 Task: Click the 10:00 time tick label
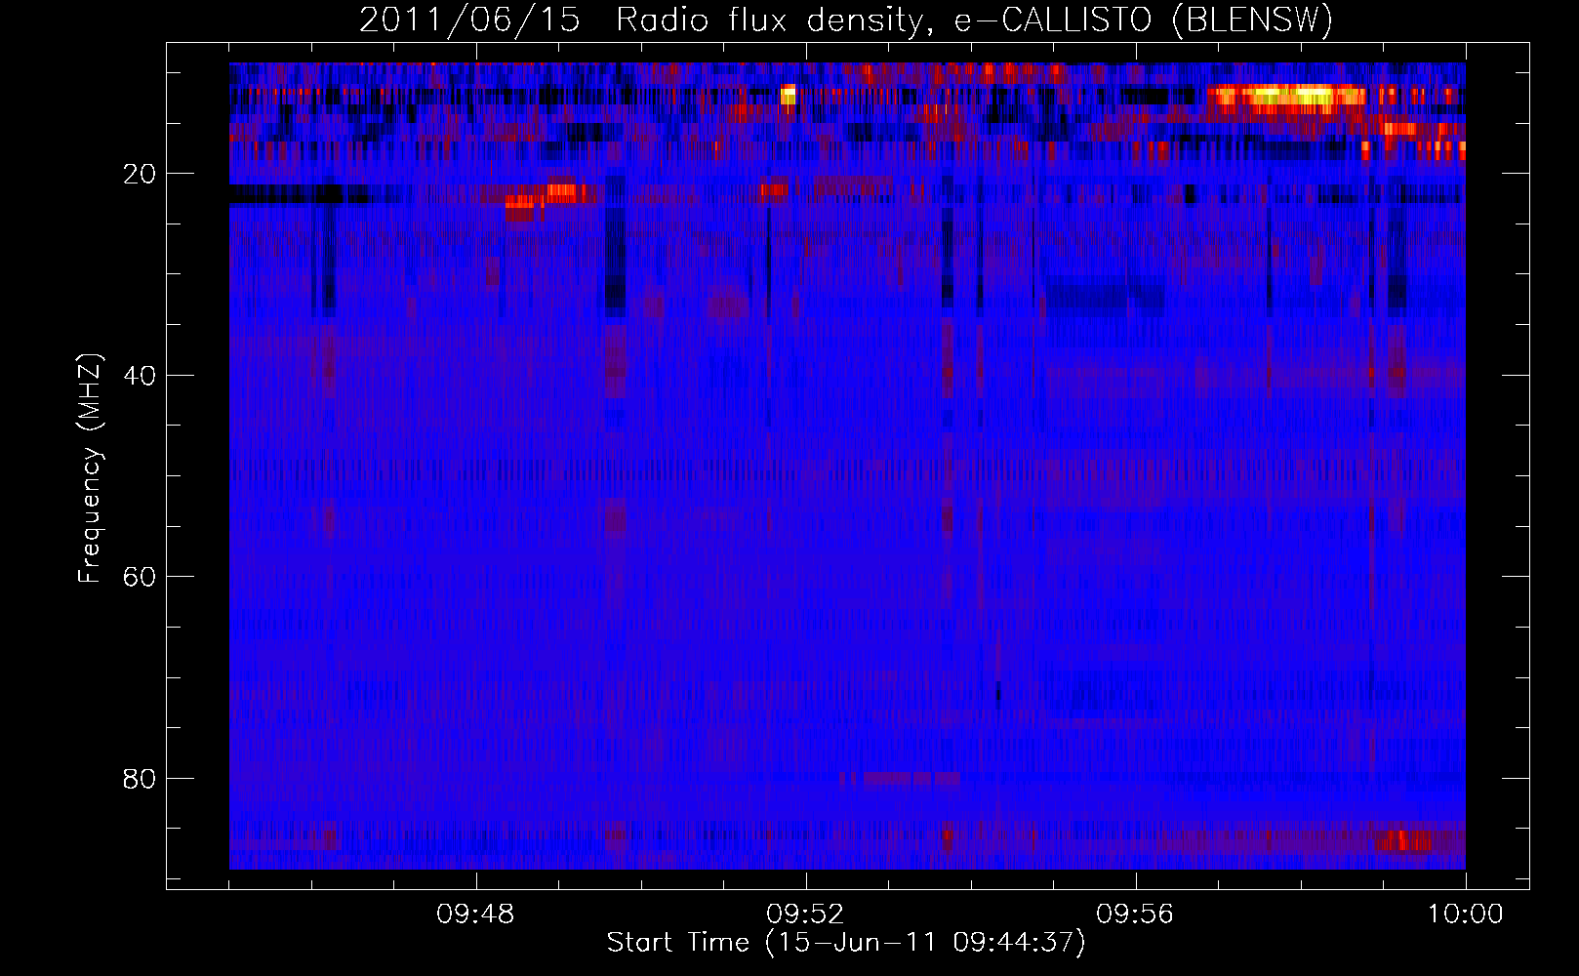tap(1465, 915)
